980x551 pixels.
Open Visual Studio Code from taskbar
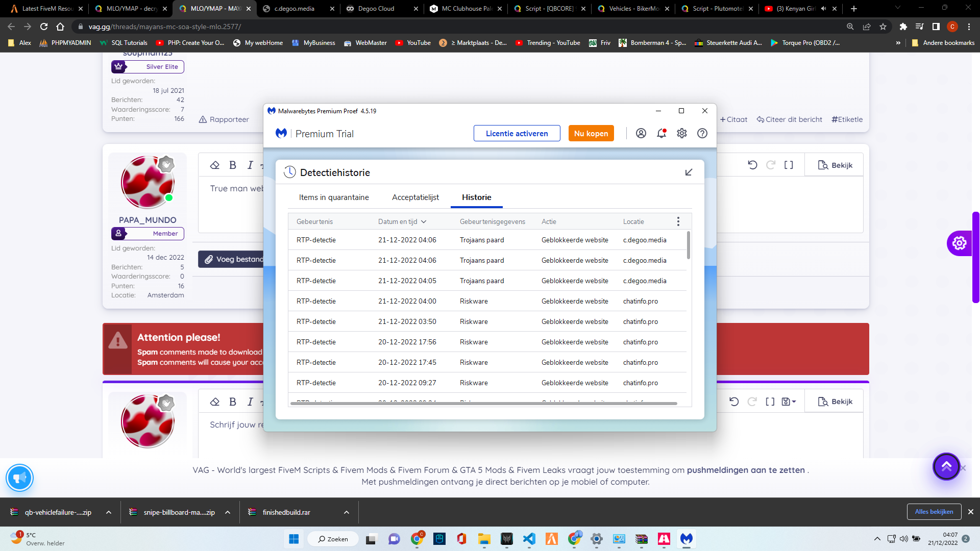(x=529, y=539)
